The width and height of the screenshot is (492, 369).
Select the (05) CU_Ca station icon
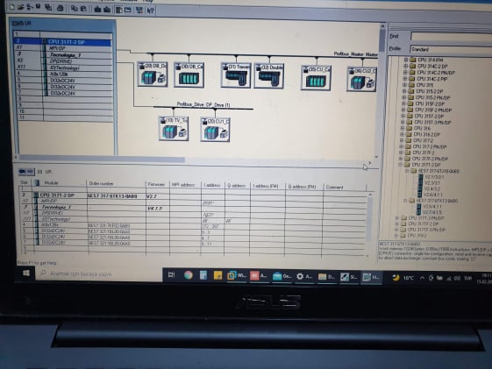[316, 78]
